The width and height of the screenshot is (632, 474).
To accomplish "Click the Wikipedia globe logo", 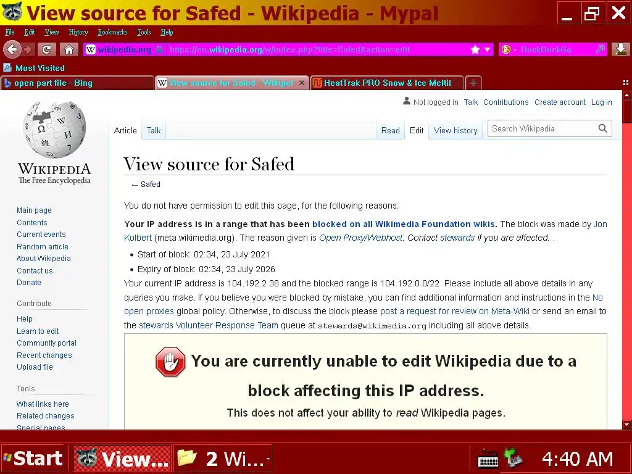I will click(x=54, y=130).
